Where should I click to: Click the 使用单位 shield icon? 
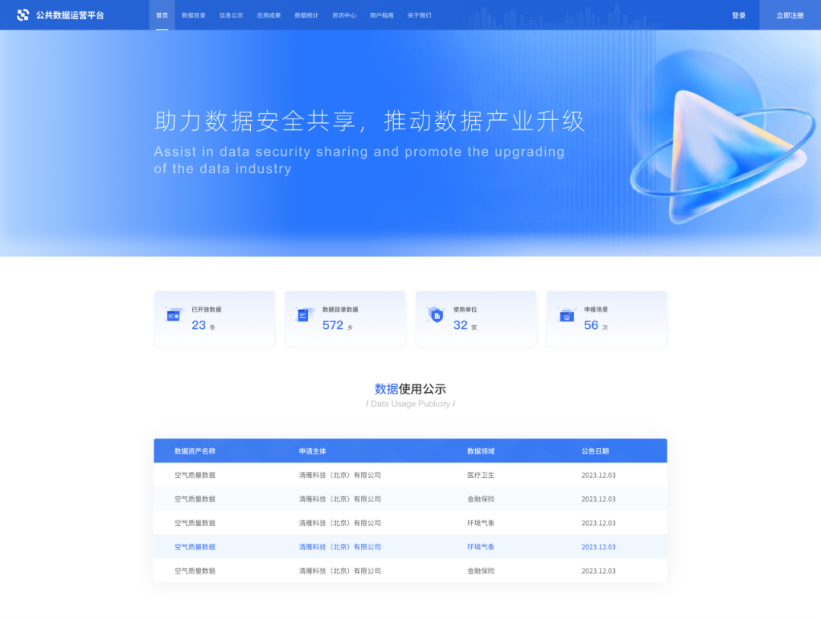[436, 315]
